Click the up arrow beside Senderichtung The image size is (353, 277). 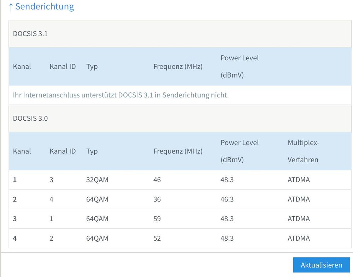pos(11,7)
